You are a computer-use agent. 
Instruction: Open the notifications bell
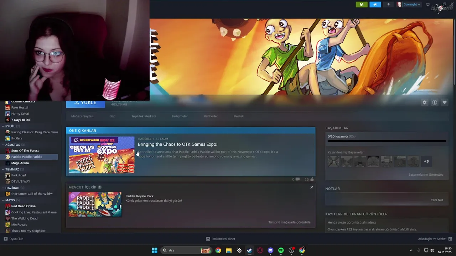click(x=388, y=5)
